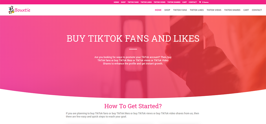Select TIKTOK FANS in pink top bar
Screen dimensions: 266x124
click(133, 2)
